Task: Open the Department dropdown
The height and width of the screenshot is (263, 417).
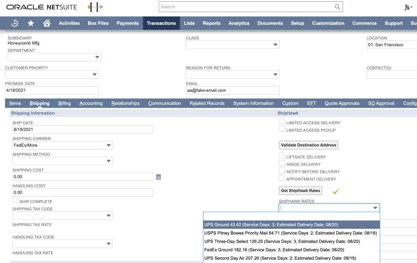Action: (x=97, y=57)
